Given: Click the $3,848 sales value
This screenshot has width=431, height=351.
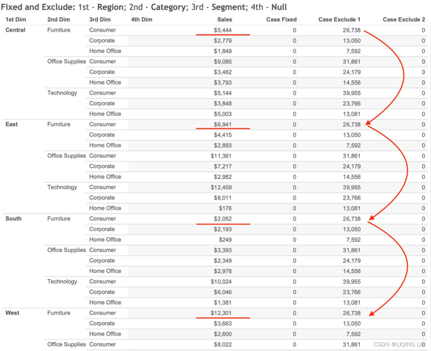Looking at the screenshot, I should click(x=223, y=104).
